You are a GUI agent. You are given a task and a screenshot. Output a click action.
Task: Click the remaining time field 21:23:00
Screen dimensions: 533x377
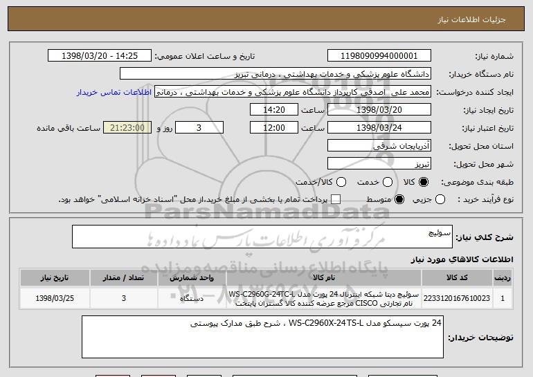coord(127,128)
